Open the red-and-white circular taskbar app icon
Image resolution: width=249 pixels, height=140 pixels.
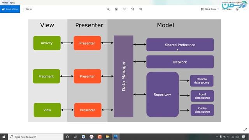(91, 137)
